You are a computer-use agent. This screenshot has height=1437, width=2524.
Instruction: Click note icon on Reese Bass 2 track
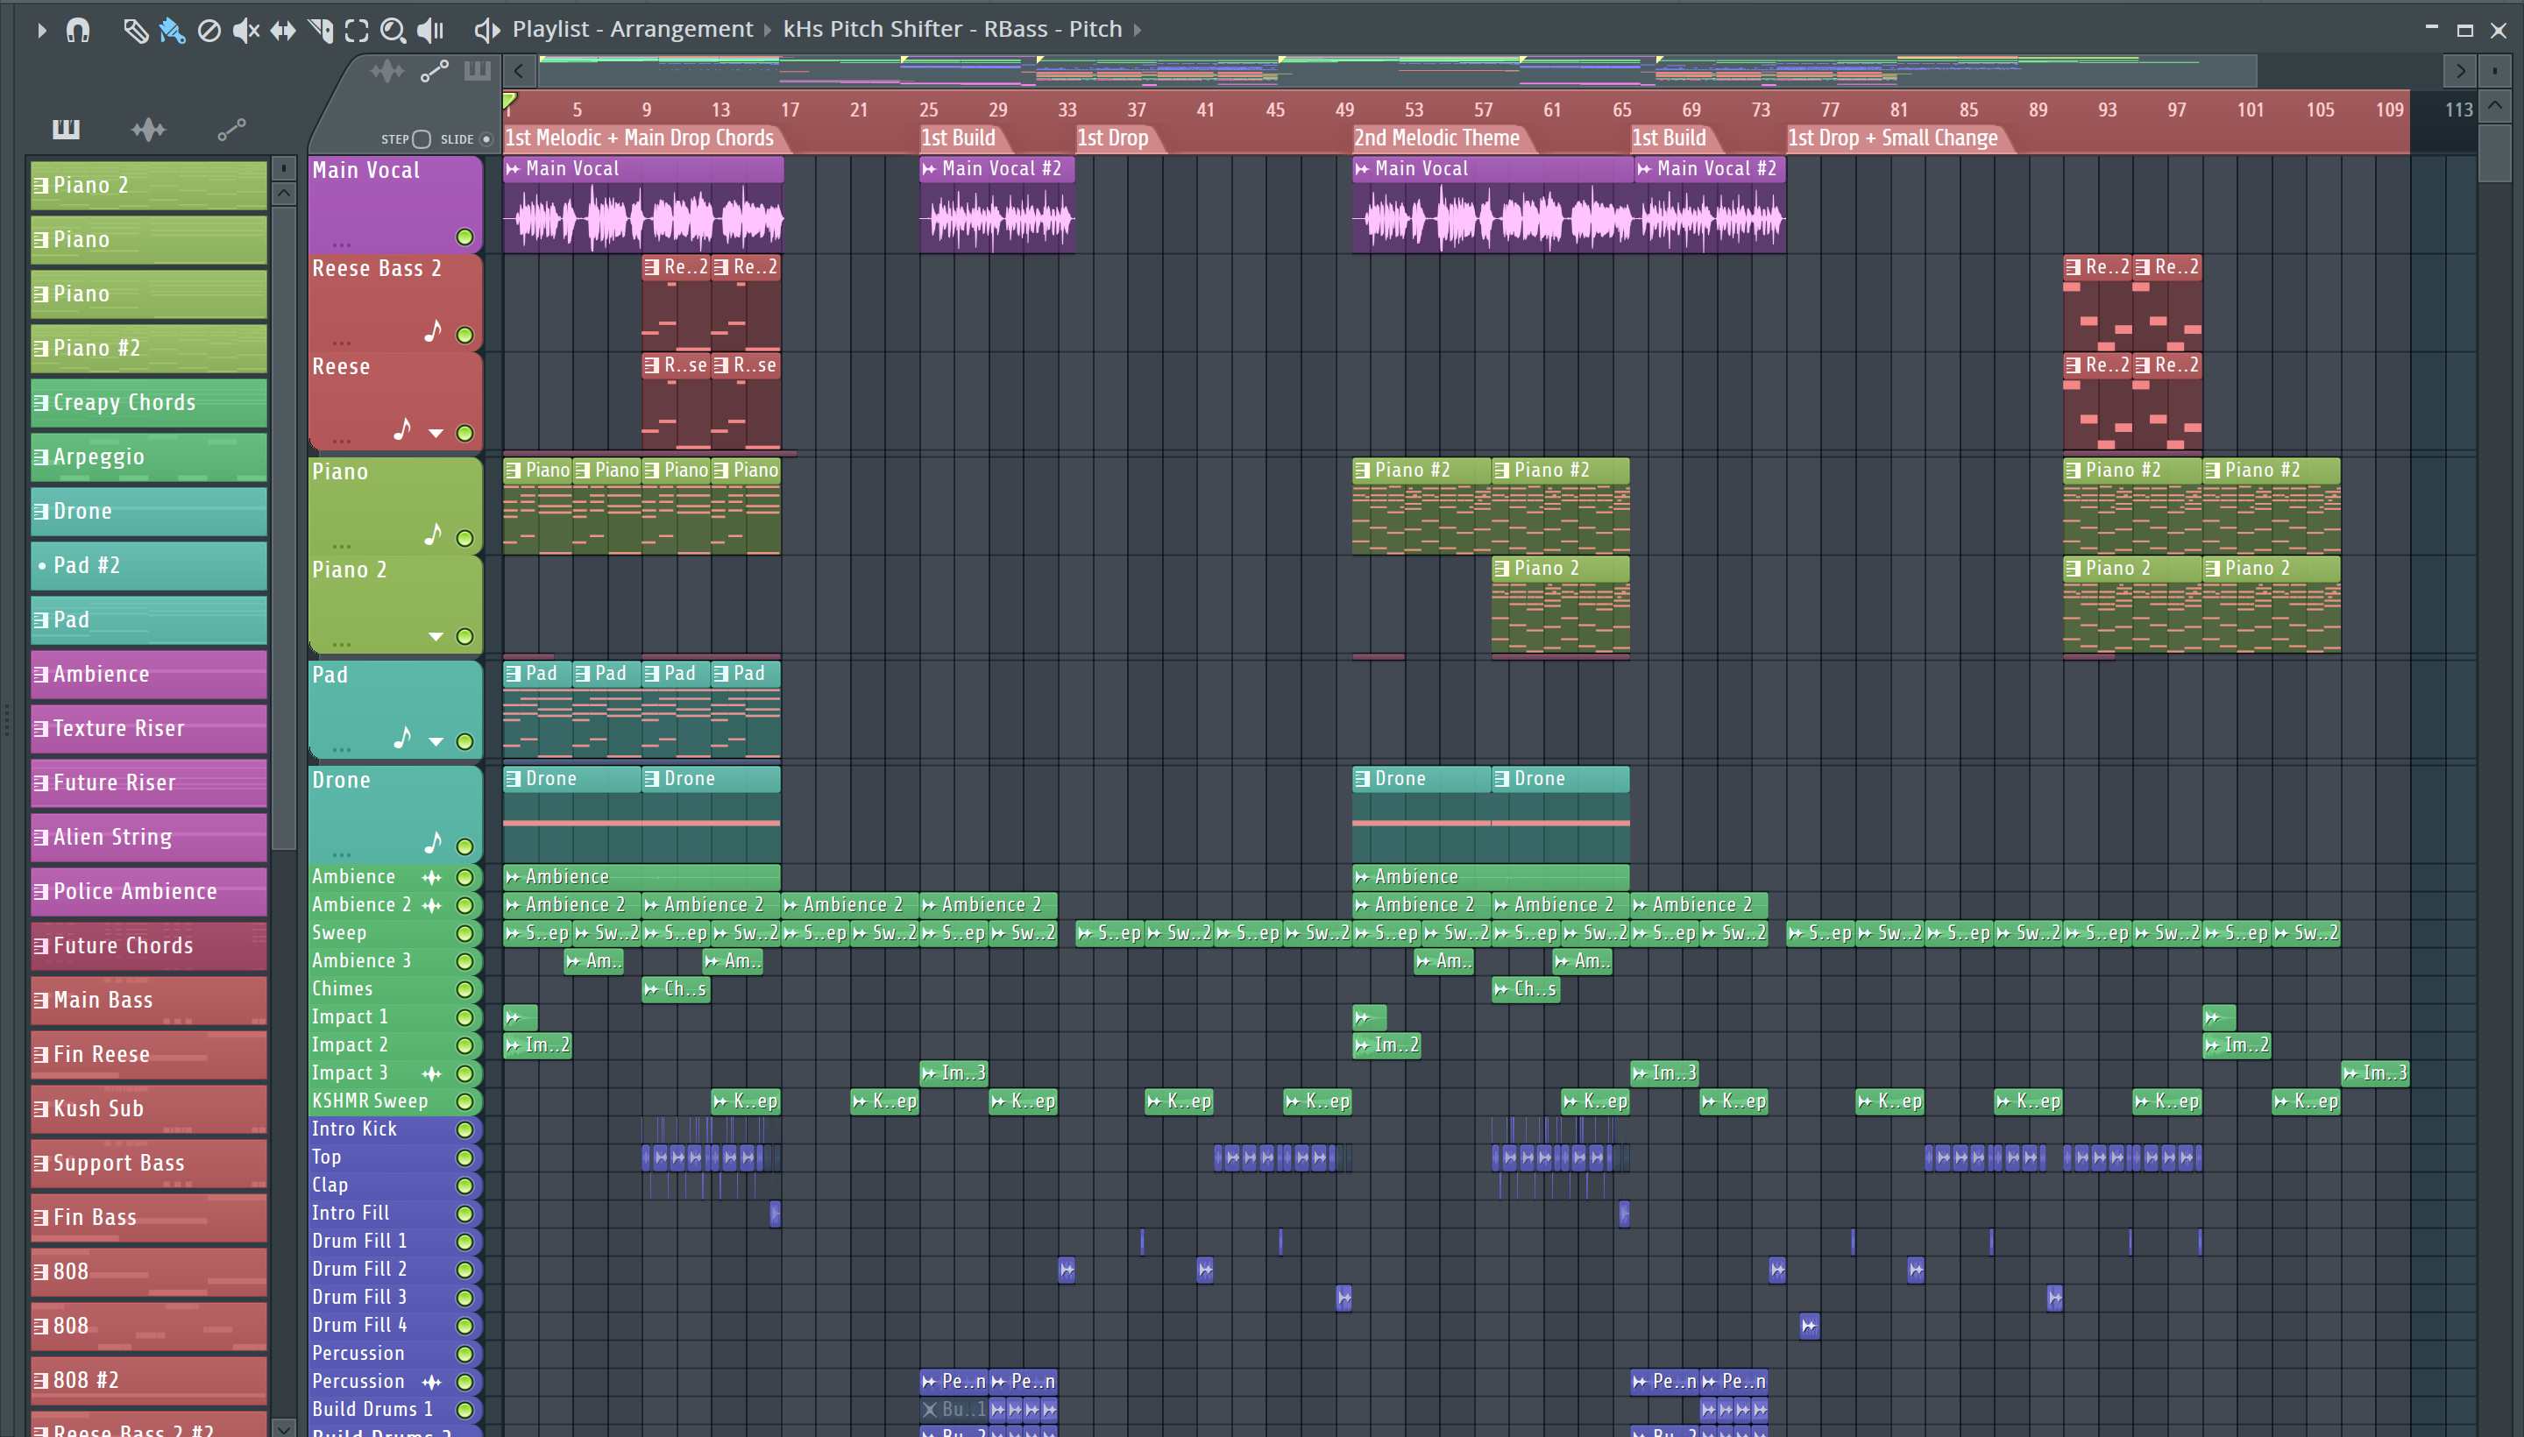click(x=432, y=330)
